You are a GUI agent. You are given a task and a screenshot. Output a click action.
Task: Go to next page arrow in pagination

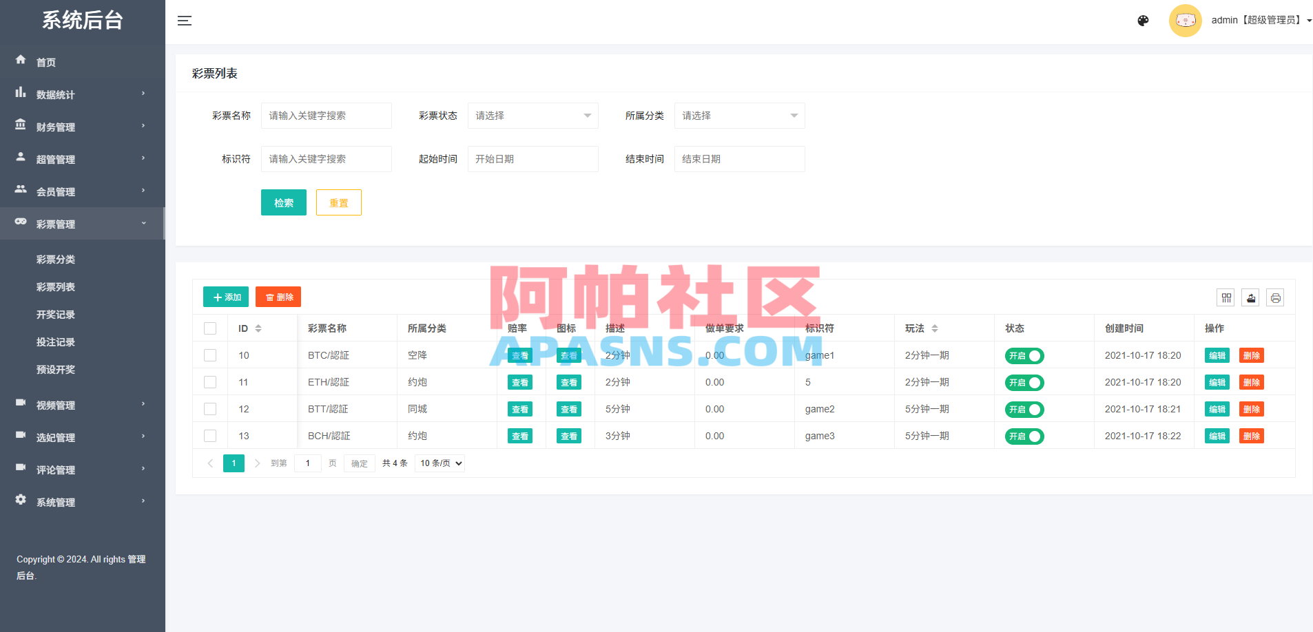(x=257, y=463)
